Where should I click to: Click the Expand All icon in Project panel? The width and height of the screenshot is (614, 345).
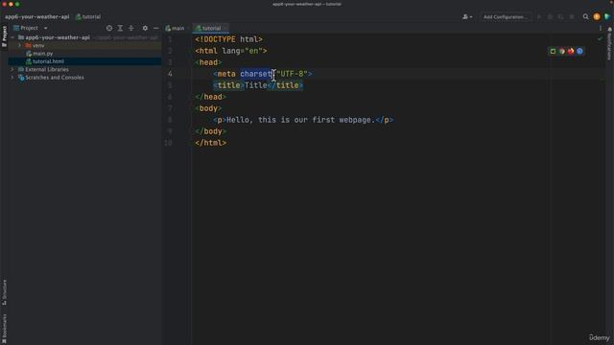tap(120, 28)
